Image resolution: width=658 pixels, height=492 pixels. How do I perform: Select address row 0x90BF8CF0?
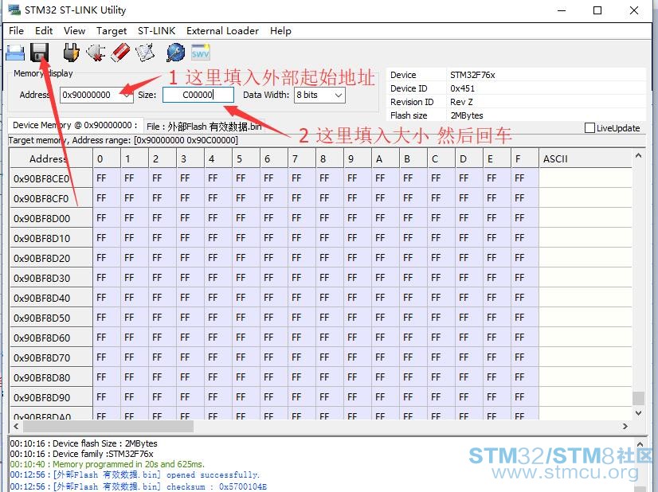point(51,198)
